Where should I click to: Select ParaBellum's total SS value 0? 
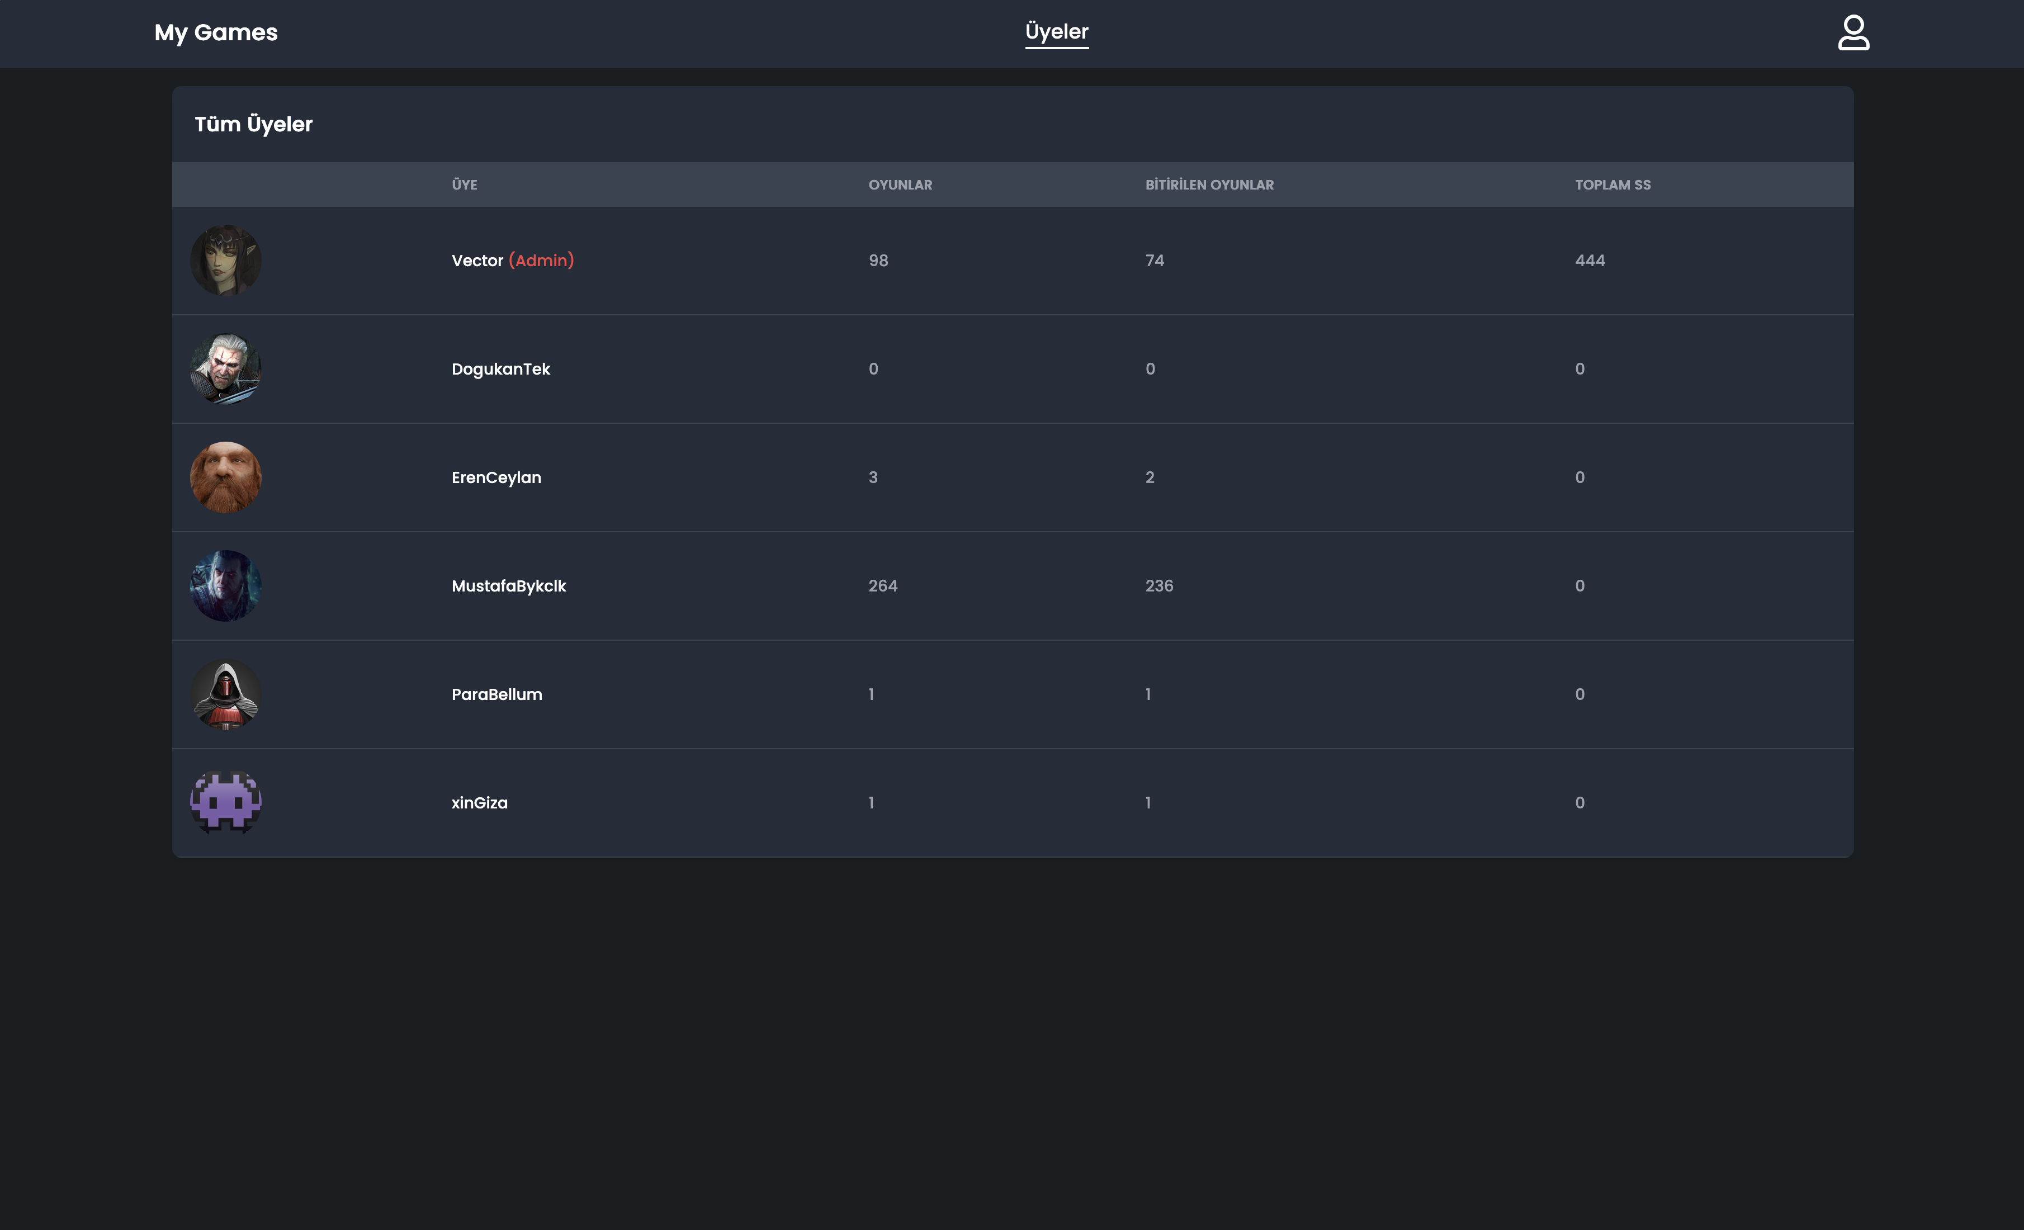(x=1580, y=694)
